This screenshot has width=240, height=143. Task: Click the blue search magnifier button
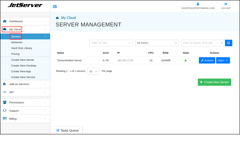coord(228,43)
